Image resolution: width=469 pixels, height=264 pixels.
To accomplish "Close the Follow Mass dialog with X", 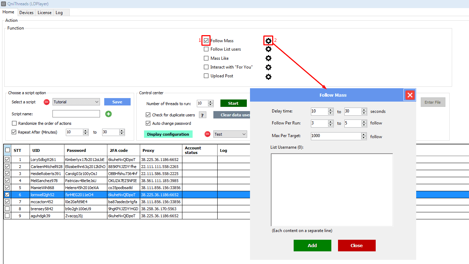I will click(x=410, y=95).
